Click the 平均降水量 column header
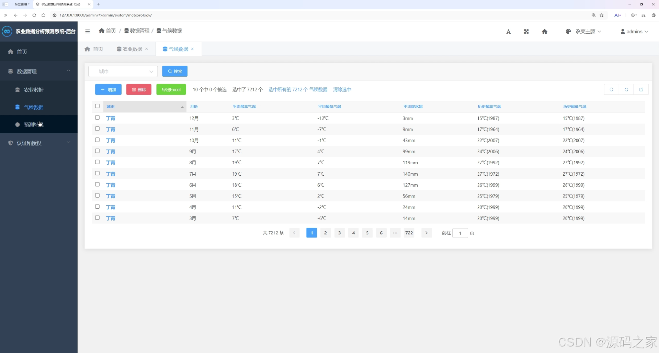This screenshot has height=353, width=659. pyautogui.click(x=413, y=107)
